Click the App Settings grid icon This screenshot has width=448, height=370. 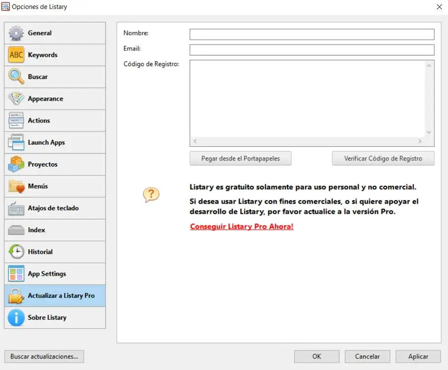click(x=16, y=273)
